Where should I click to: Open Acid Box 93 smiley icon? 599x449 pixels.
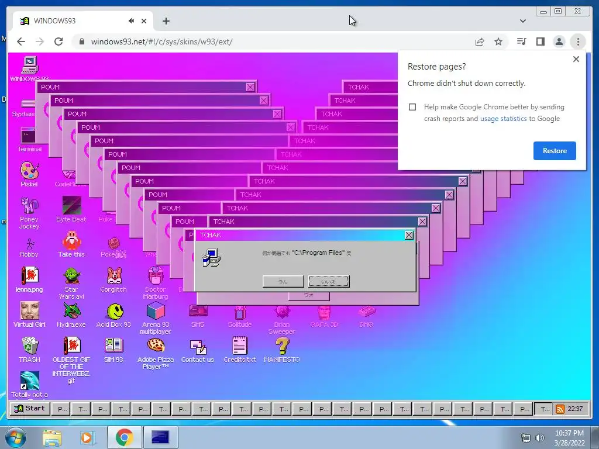113,315
